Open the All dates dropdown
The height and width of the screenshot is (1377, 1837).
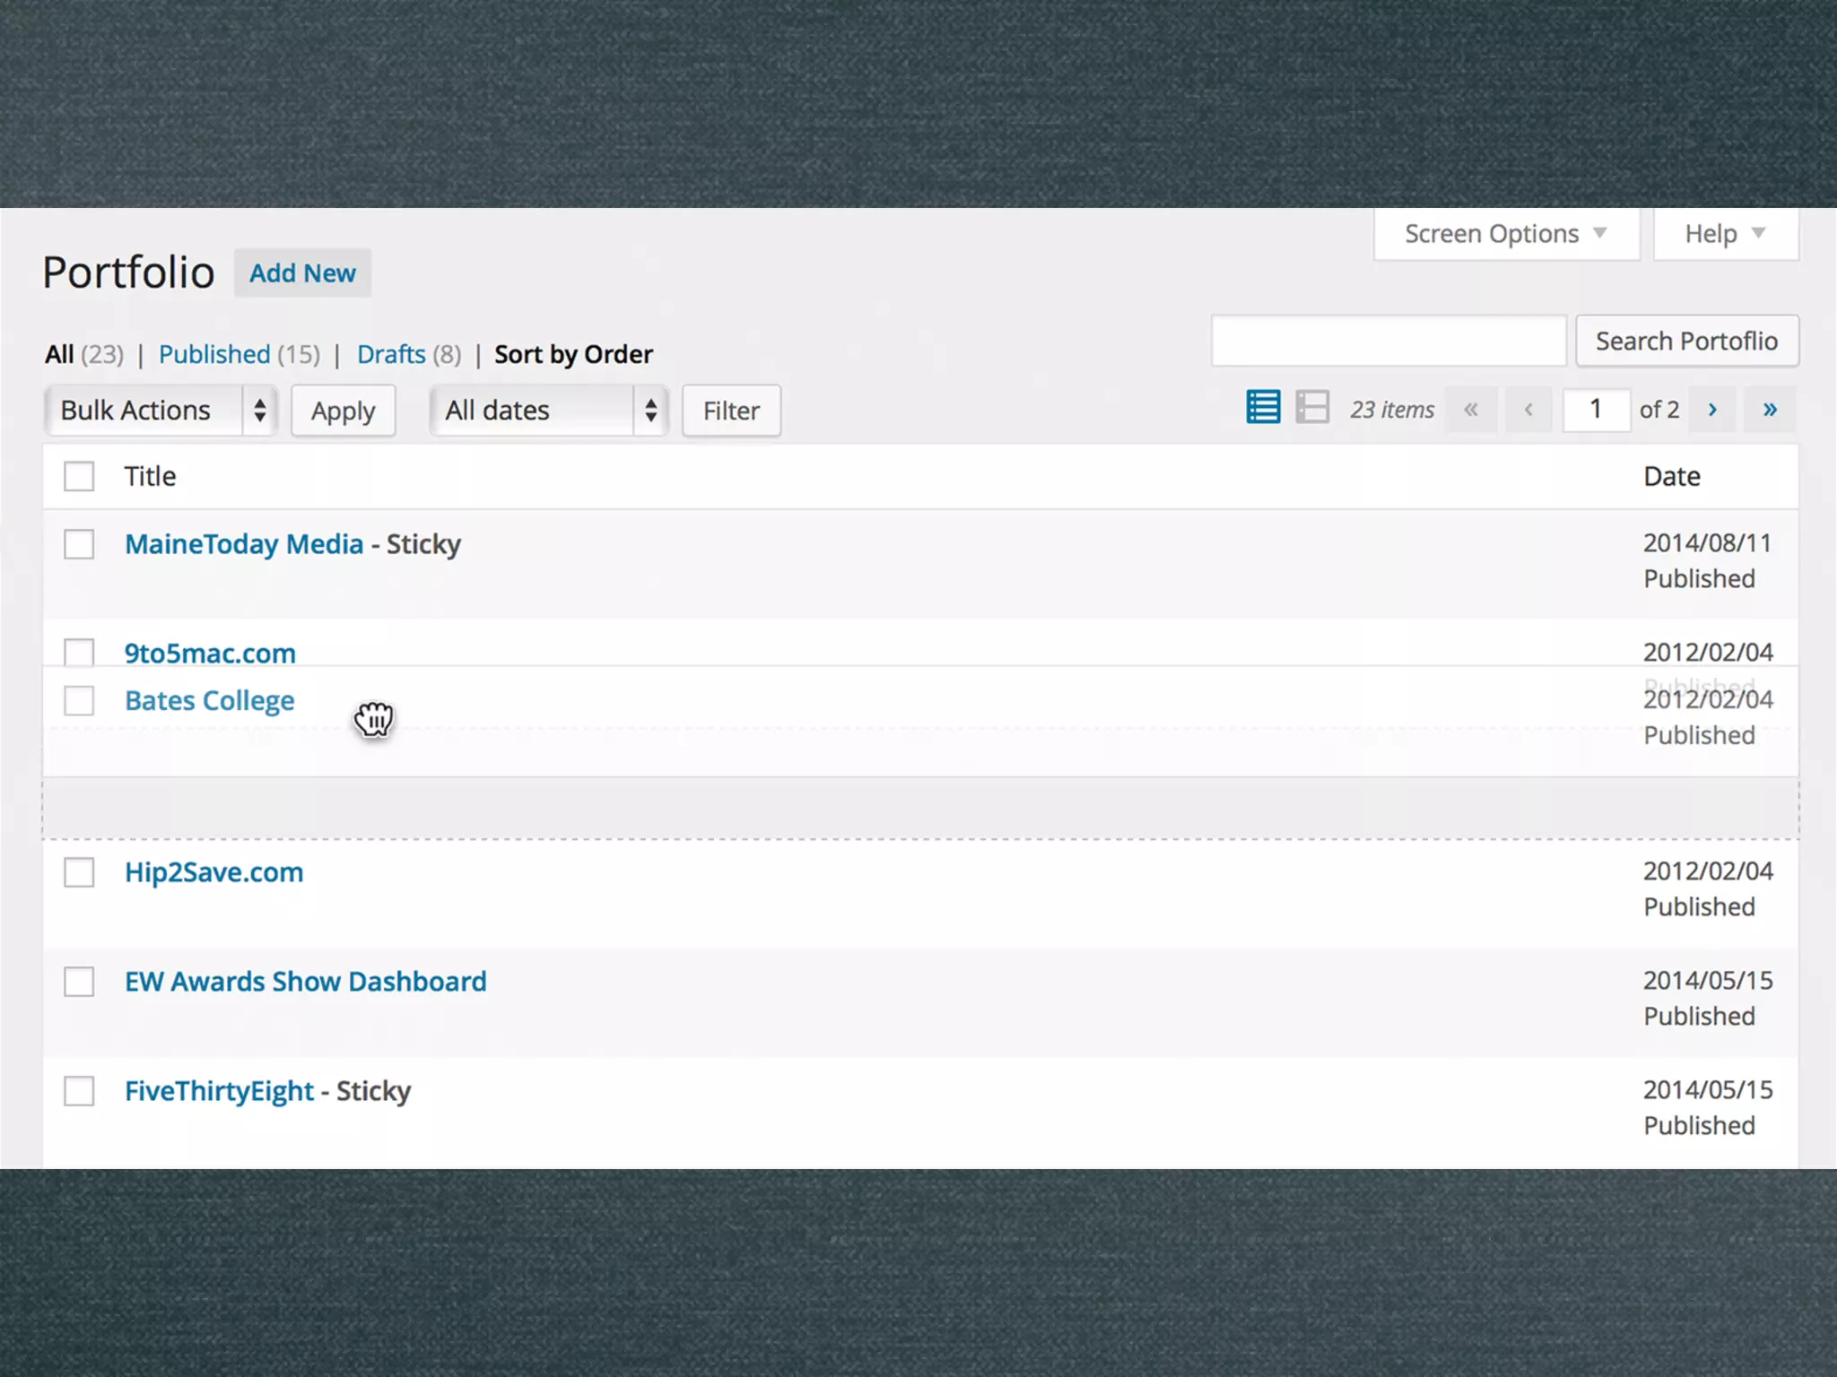coord(548,411)
